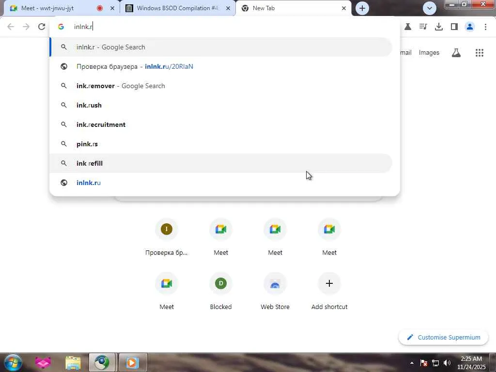Close the Windows BSOD Compilation tab
This screenshot has width=496, height=372.
click(228, 9)
